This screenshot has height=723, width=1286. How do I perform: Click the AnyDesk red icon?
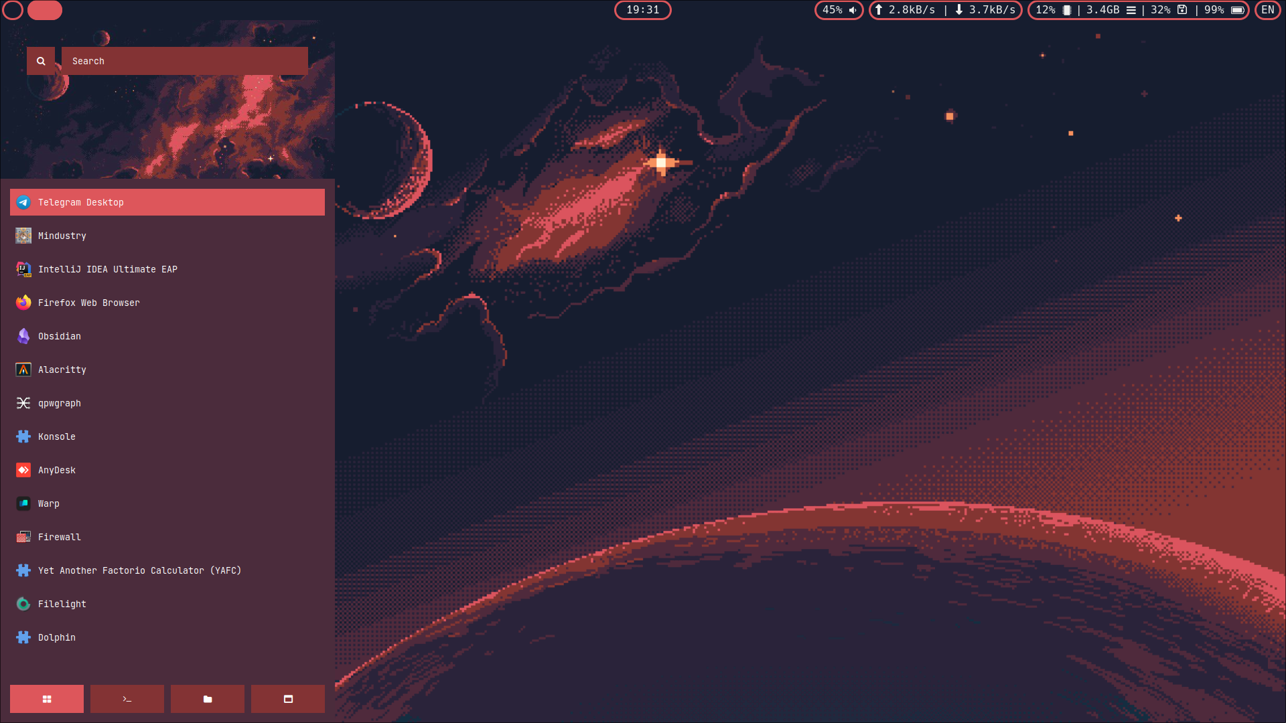coord(23,470)
